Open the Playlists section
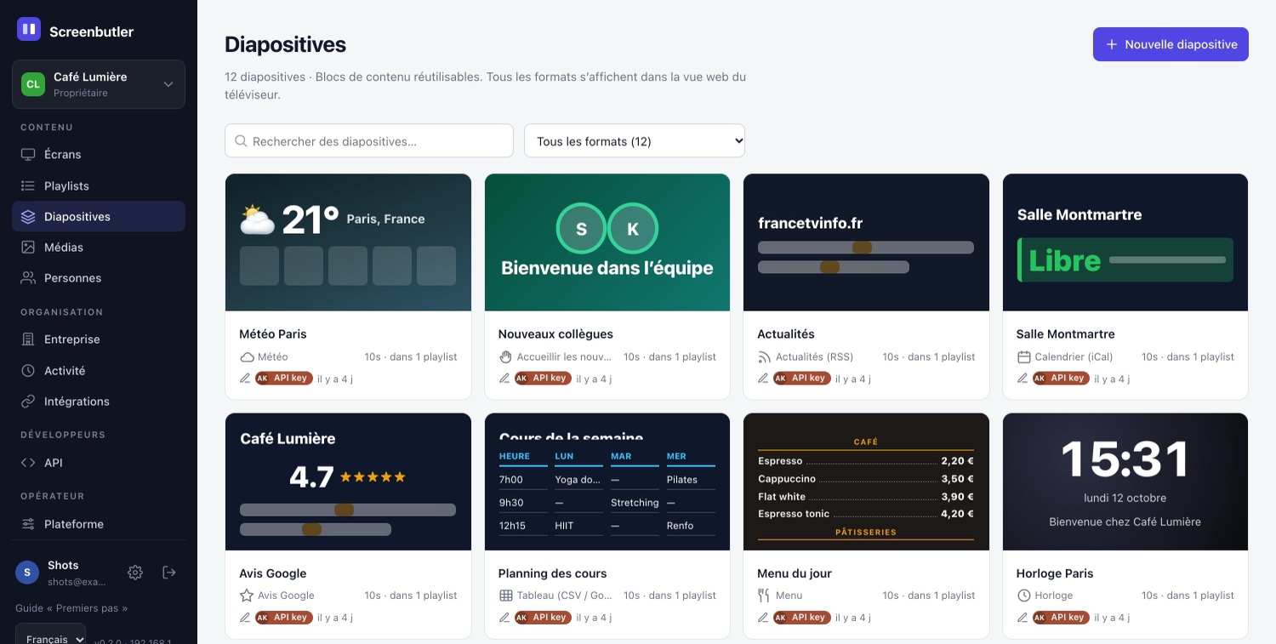This screenshot has width=1276, height=644. (99, 185)
